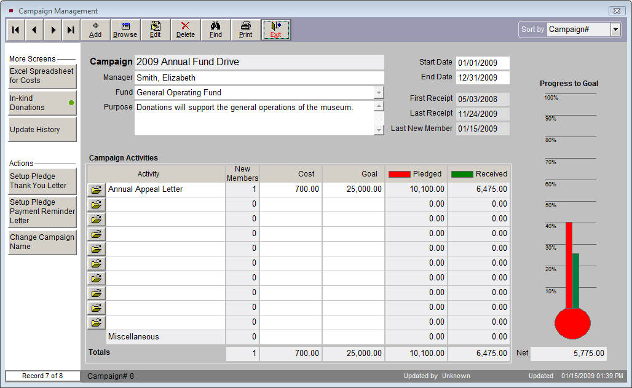Open the Browse view

(125, 30)
